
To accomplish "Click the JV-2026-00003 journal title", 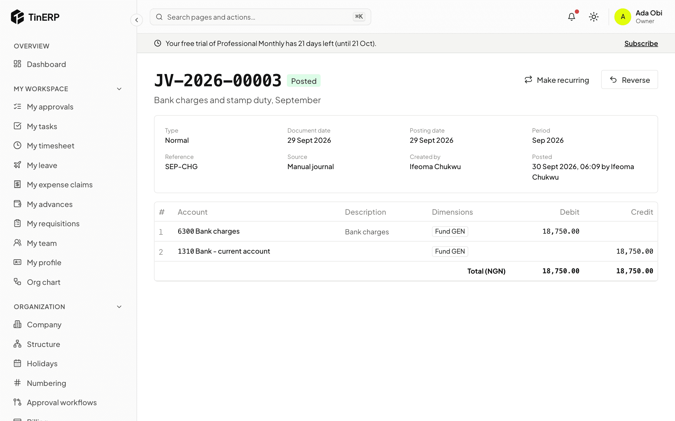I will tap(218, 81).
